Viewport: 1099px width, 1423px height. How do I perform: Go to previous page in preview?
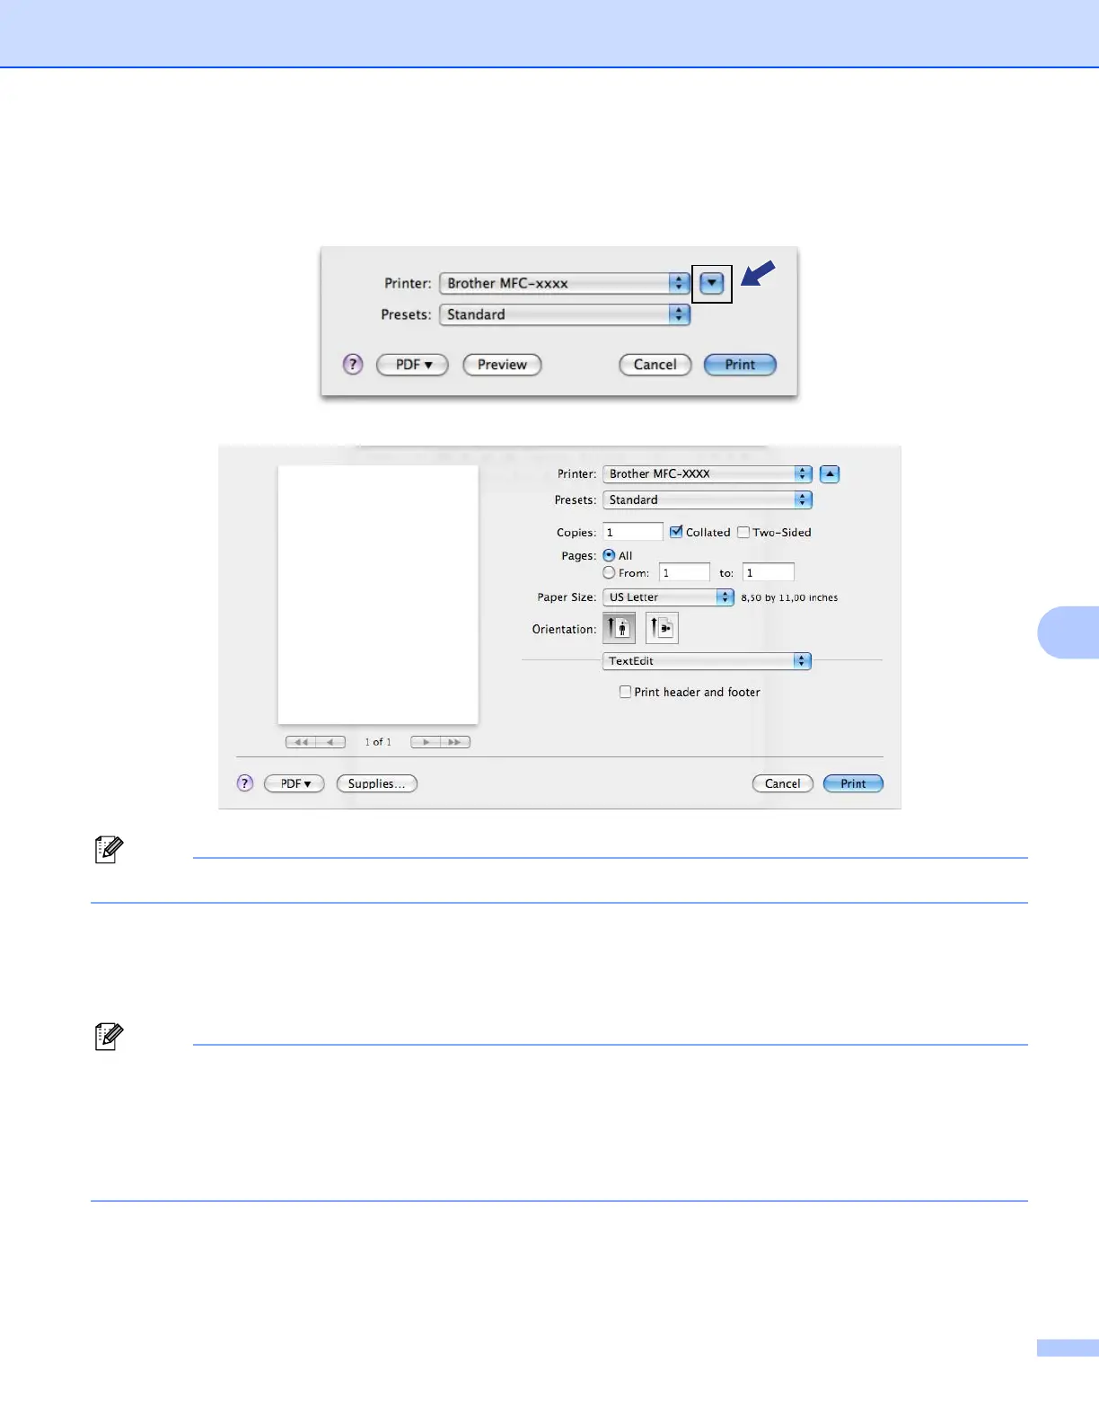coord(330,742)
